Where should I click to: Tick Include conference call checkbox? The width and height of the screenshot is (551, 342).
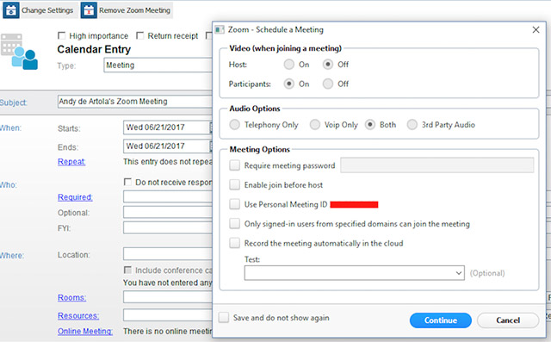pos(127,270)
